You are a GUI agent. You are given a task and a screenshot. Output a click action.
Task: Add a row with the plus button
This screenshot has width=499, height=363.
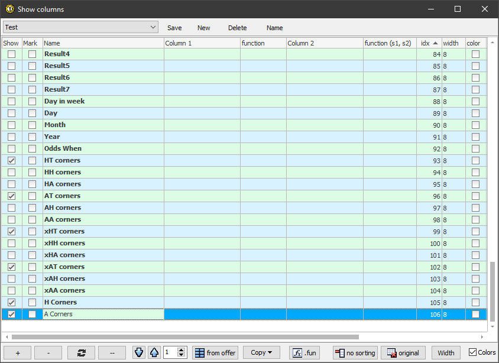point(18,353)
